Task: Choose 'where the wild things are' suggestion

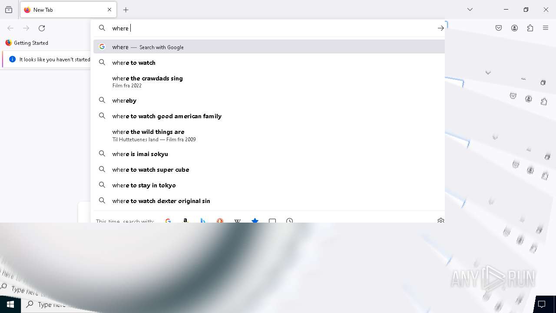Action: [x=269, y=135]
